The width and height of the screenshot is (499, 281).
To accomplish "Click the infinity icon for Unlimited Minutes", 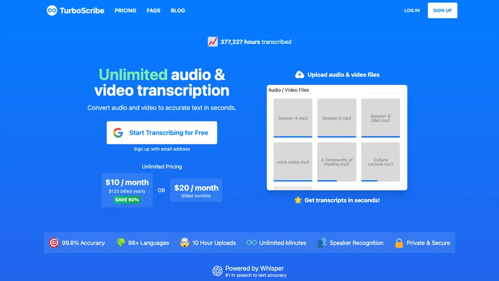I will pyautogui.click(x=252, y=242).
